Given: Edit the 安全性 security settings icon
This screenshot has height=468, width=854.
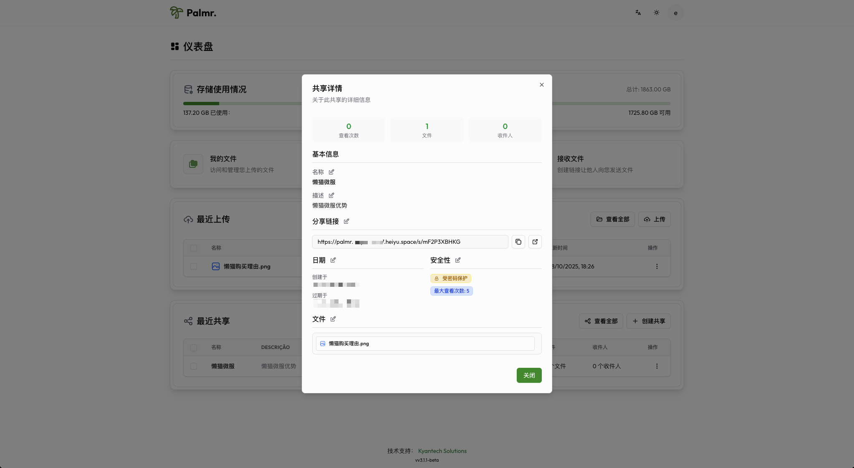Looking at the screenshot, I should (x=458, y=260).
